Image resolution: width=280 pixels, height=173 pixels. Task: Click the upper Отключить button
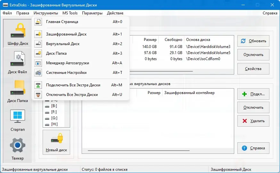click(x=253, y=55)
